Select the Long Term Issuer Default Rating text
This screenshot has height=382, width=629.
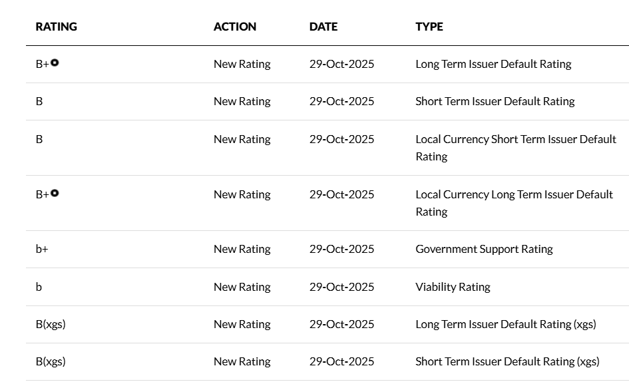493,64
